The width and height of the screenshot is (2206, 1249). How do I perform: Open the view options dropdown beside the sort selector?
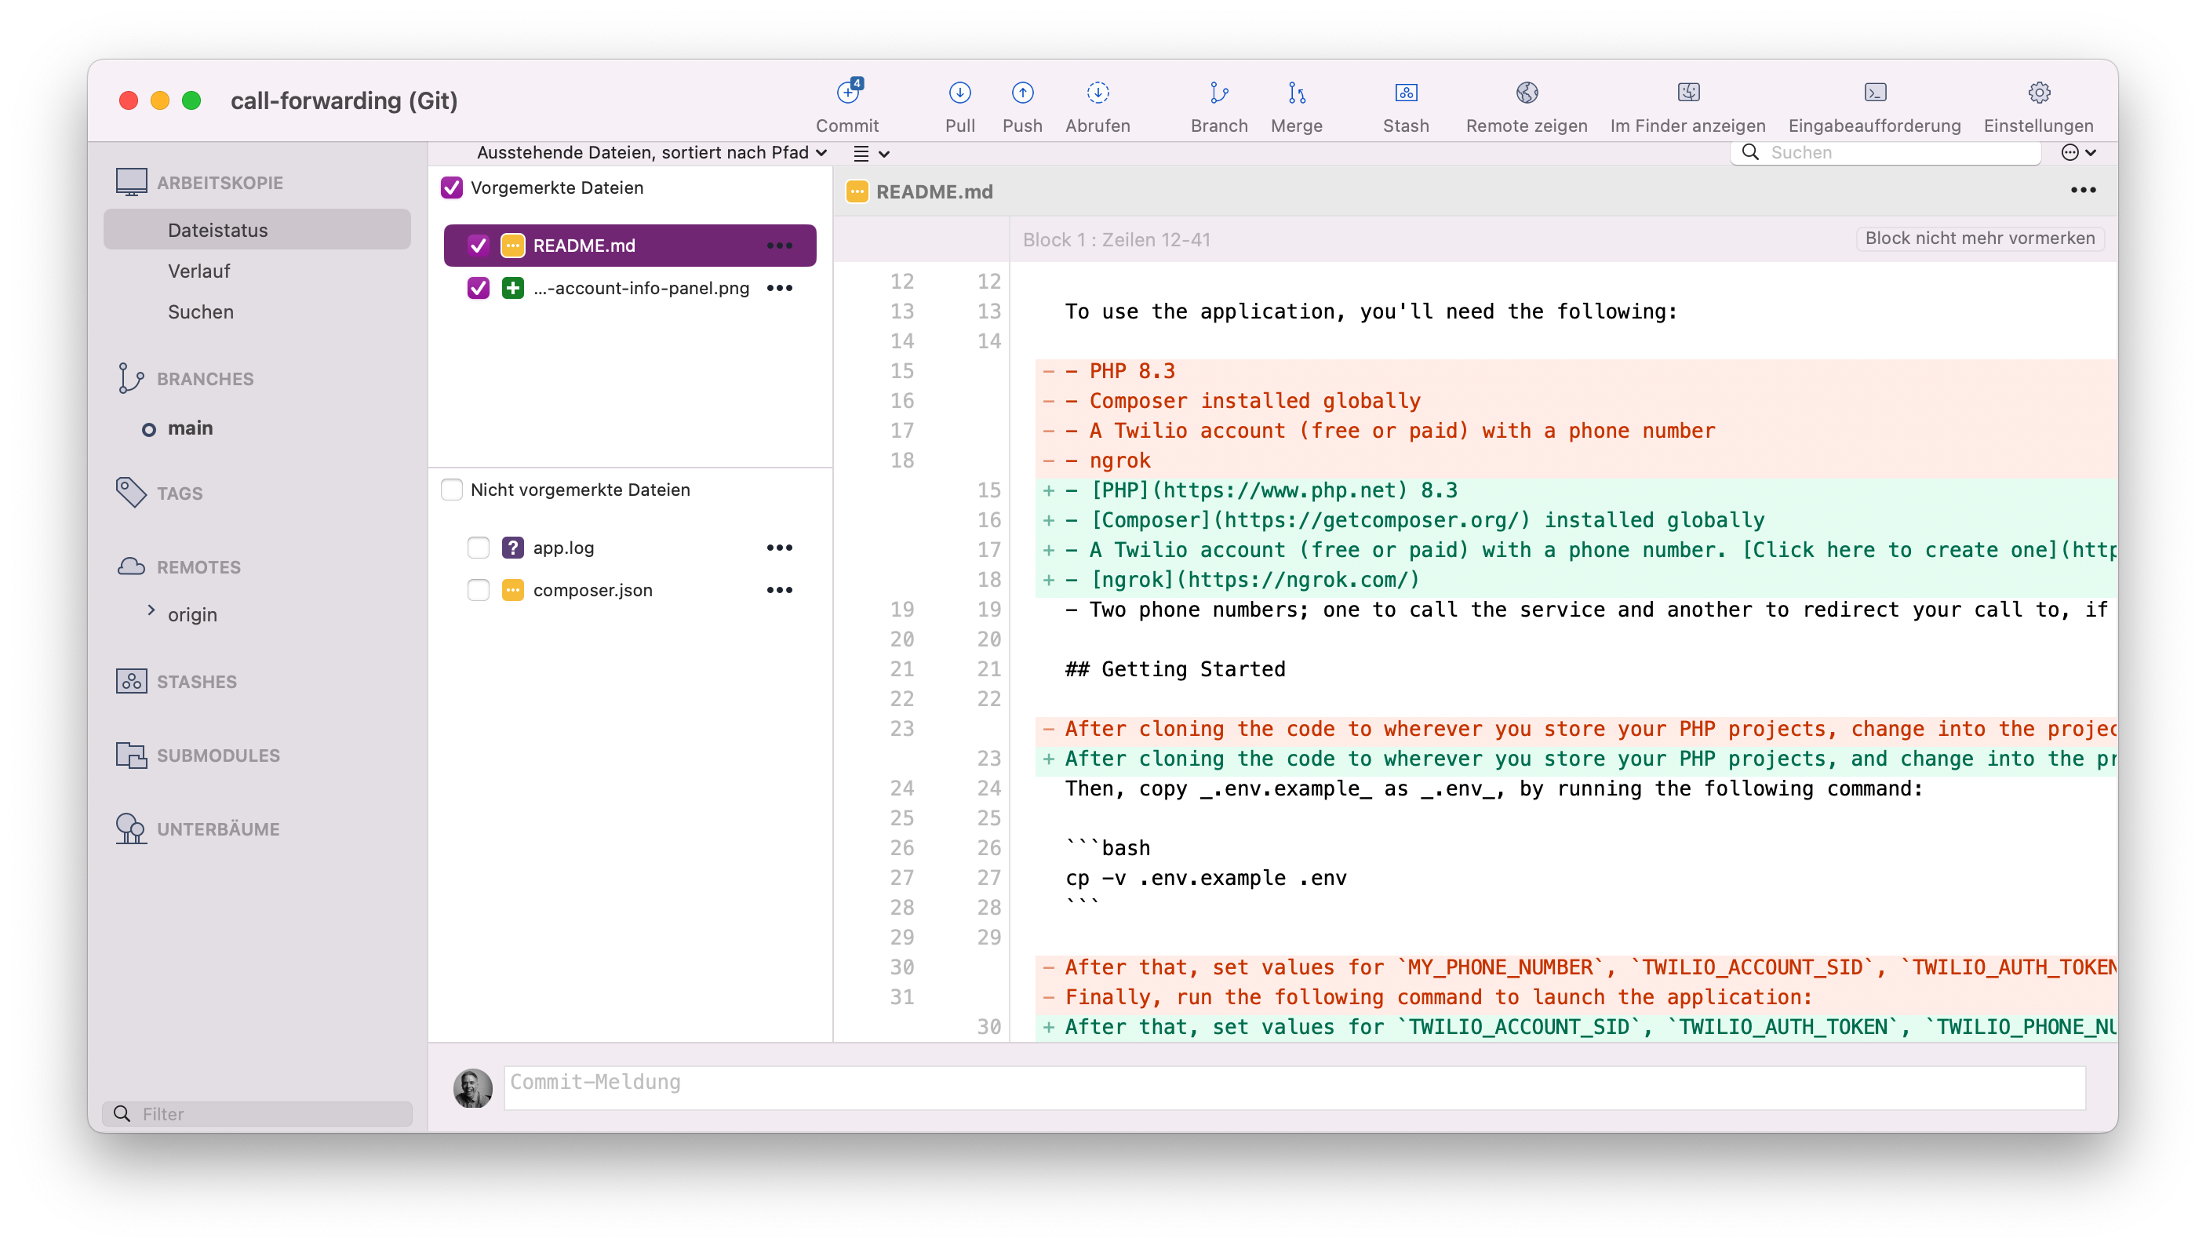pos(870,153)
